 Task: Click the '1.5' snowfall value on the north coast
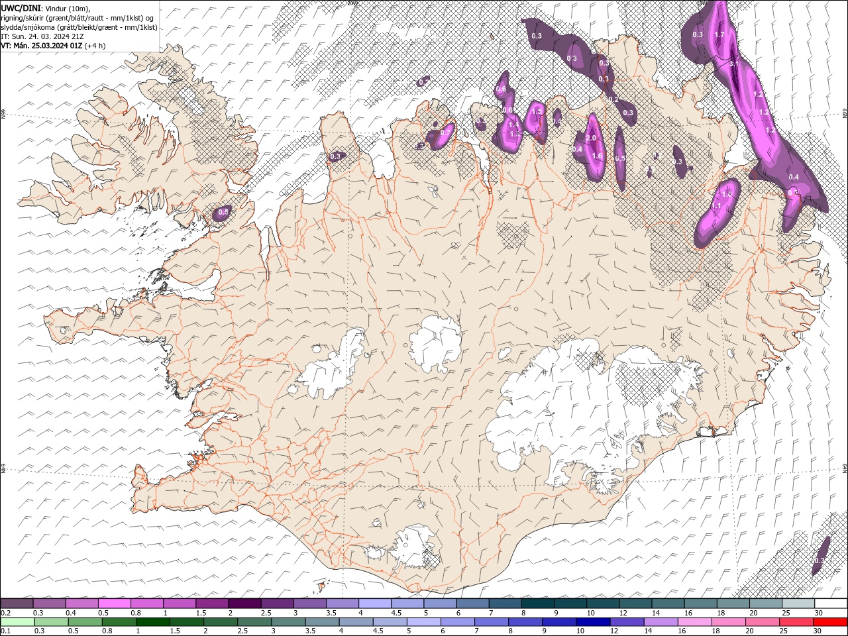click(537, 112)
